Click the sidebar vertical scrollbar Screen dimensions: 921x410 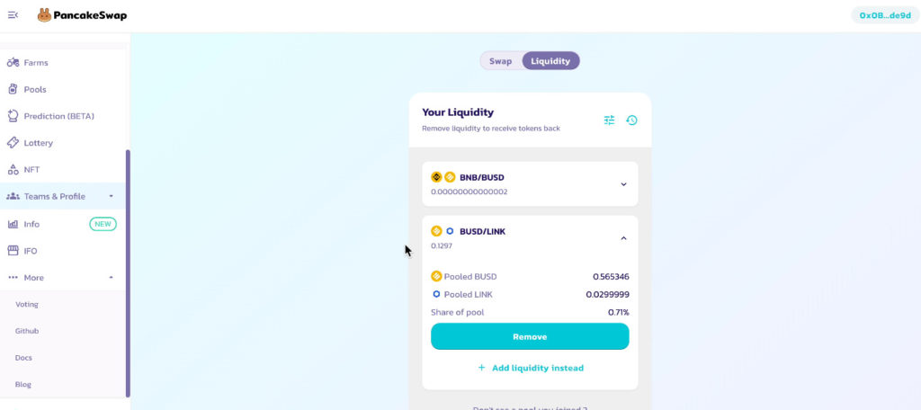pos(128,273)
